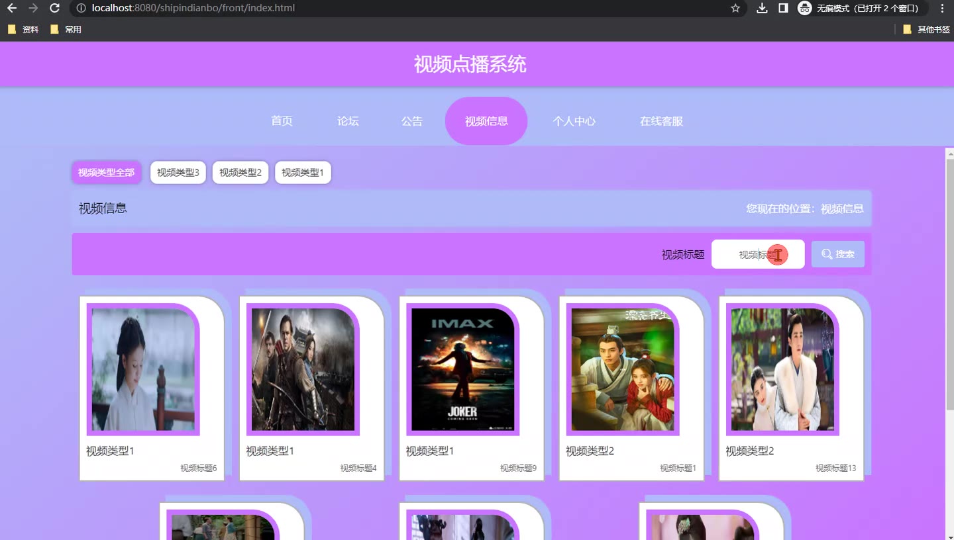Click the page title 视频点播系统
954x540 pixels.
[x=470, y=64]
